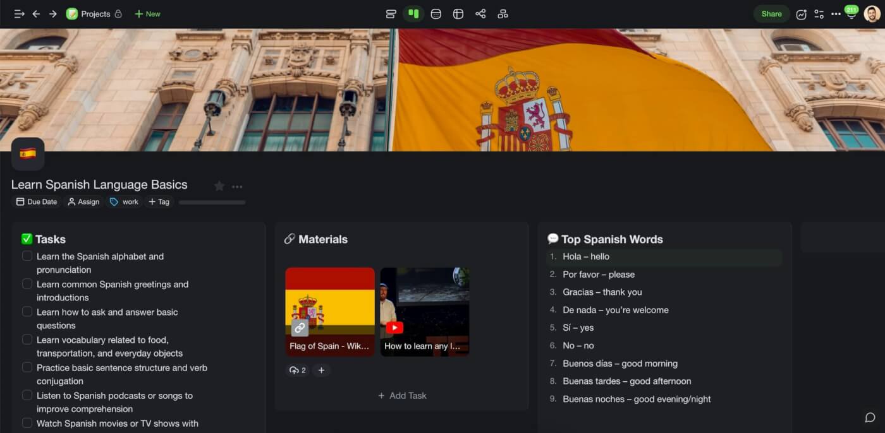885x433 pixels.
Task: Click the Share button
Action: pyautogui.click(x=771, y=13)
